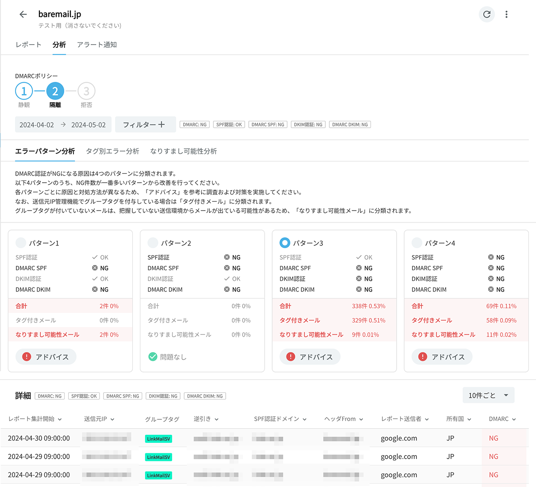
Task: Click red exclamation icon in パターン1 advice
Action: tap(27, 357)
